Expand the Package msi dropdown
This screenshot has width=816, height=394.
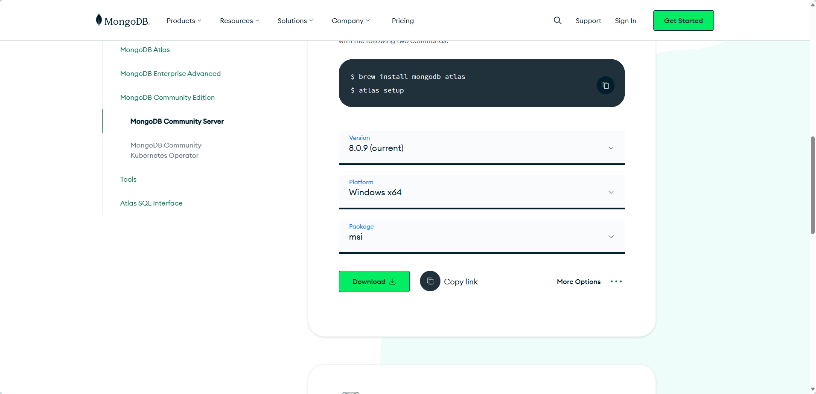[x=481, y=236]
